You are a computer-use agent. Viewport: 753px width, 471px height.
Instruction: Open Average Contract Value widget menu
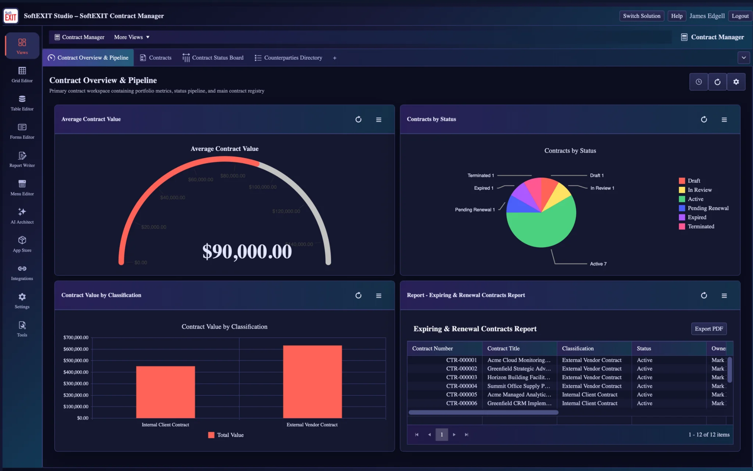379,119
